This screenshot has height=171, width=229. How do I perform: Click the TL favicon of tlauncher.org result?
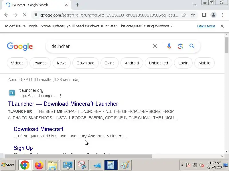12,93
